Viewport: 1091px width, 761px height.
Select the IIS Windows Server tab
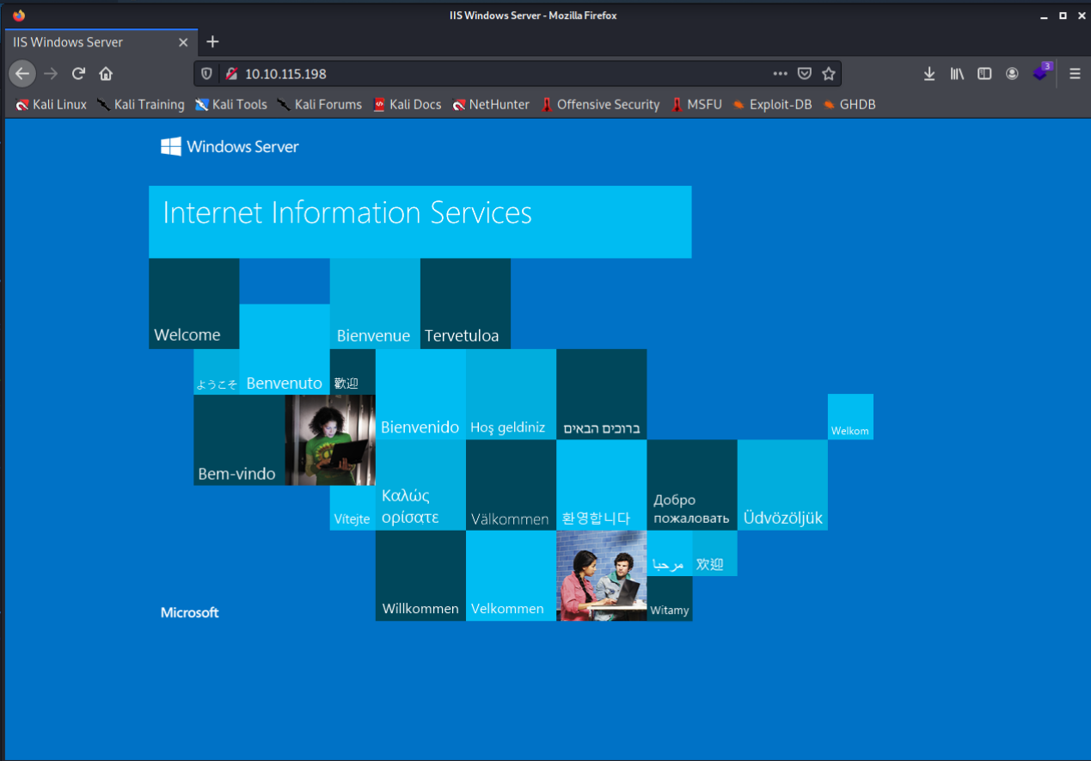tap(86, 42)
